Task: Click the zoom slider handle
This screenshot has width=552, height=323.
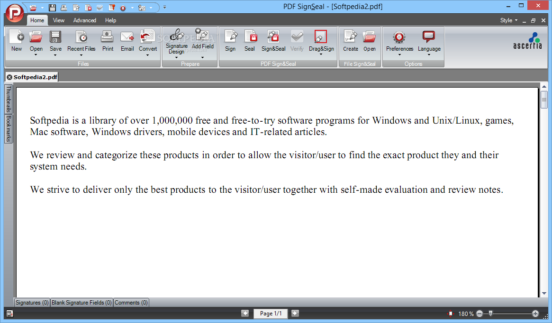Action: 490,313
